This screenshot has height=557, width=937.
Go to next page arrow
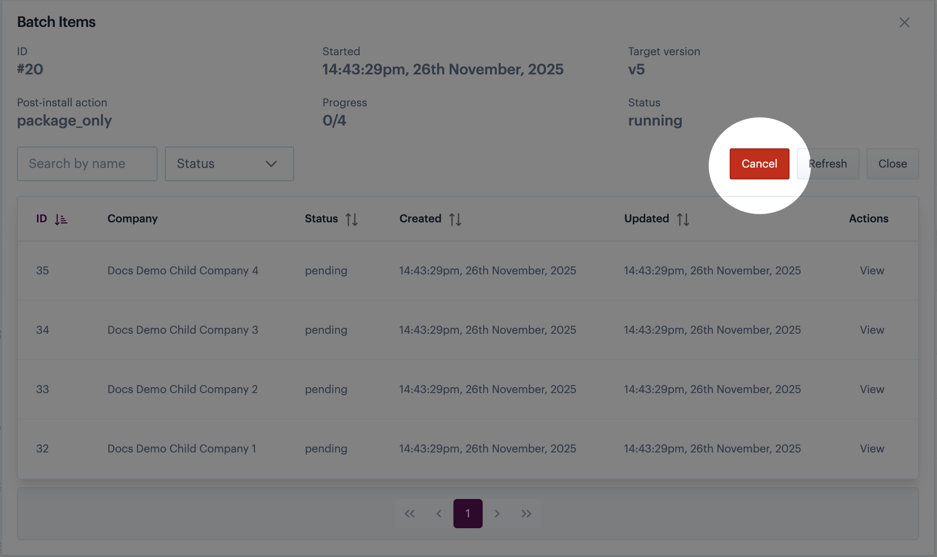[x=497, y=514]
